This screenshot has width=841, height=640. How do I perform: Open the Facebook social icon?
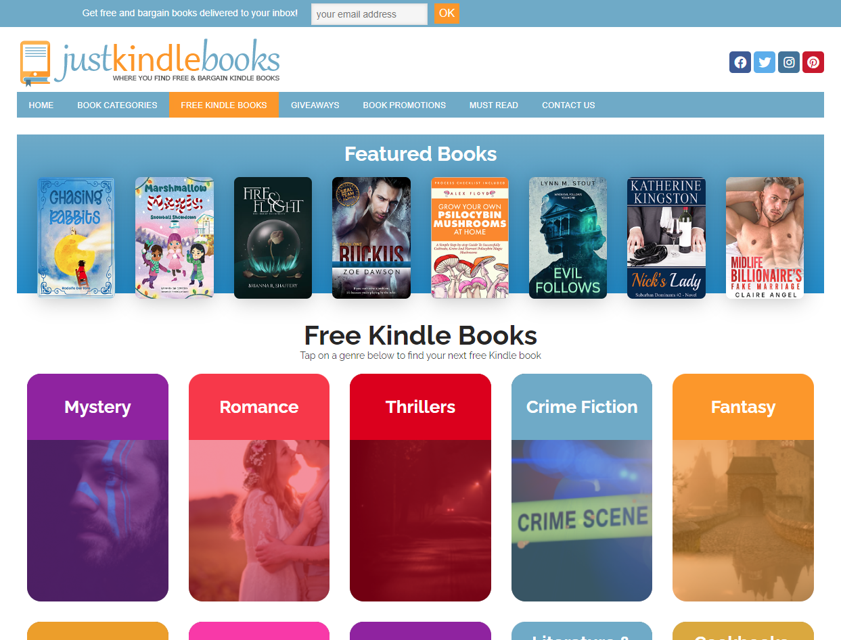(740, 62)
